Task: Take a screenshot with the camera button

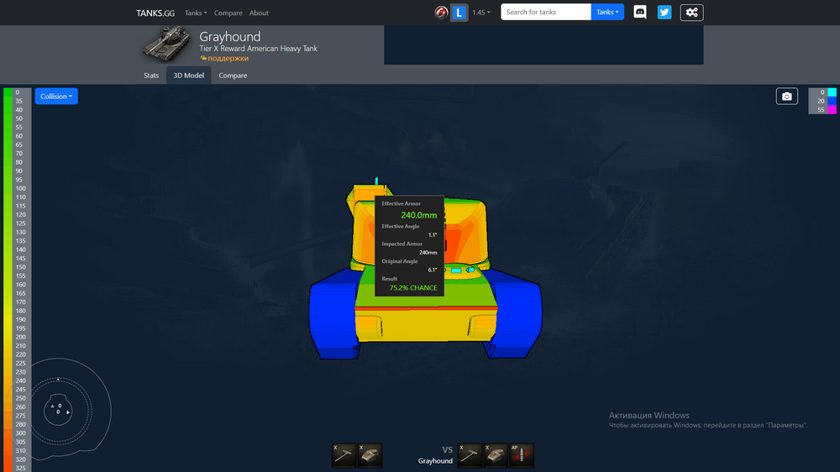Action: tap(786, 97)
